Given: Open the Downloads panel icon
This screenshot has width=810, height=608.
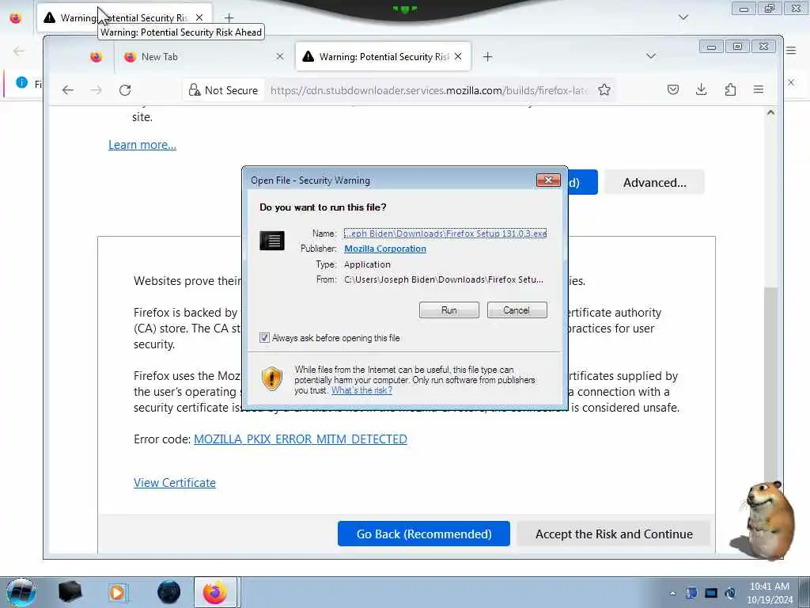Looking at the screenshot, I should (701, 89).
